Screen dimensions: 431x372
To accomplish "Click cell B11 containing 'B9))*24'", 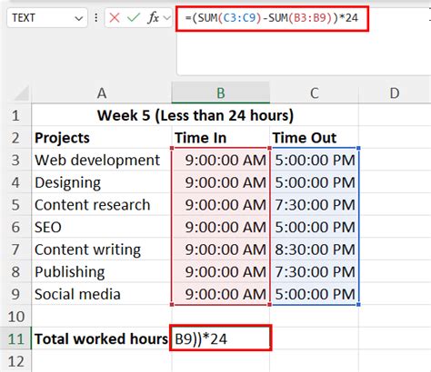I will (221, 338).
